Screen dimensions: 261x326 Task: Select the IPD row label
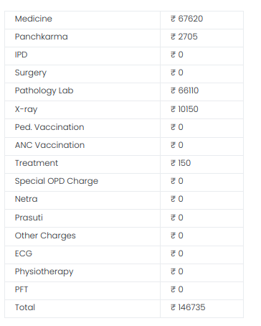(22, 55)
